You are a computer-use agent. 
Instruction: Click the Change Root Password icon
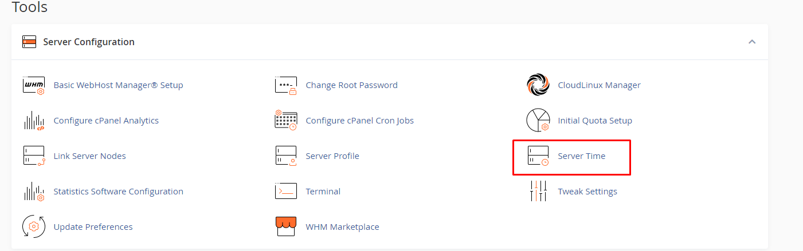tap(286, 85)
